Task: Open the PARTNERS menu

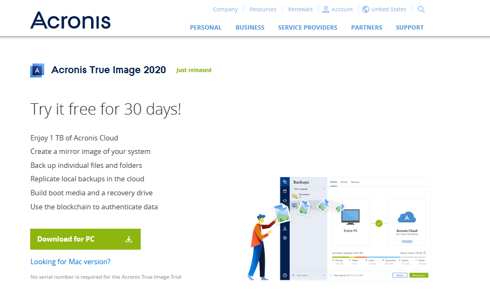Action: (x=367, y=27)
